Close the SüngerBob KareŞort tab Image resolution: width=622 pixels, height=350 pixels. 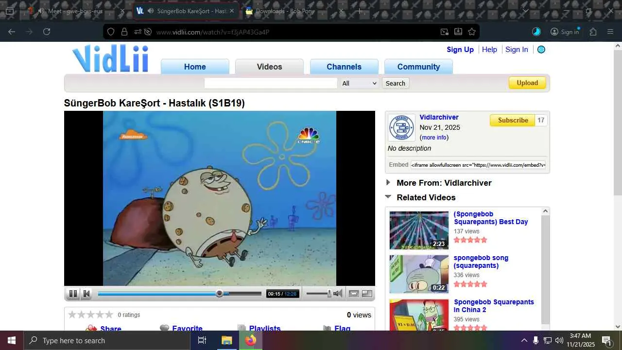pyautogui.click(x=231, y=11)
